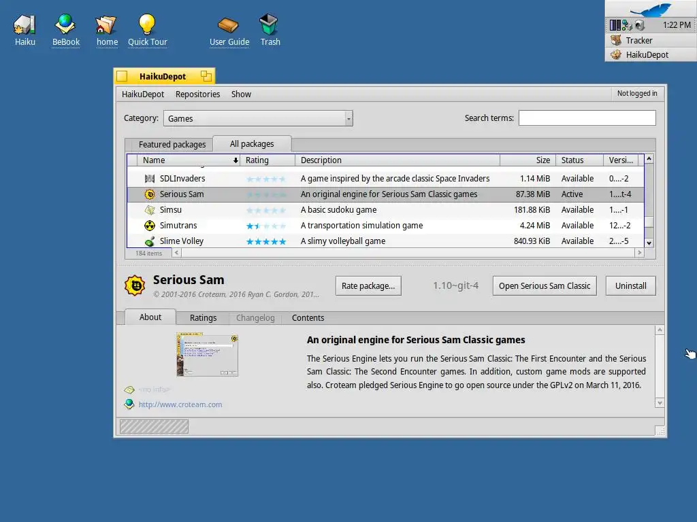Click the Slime Volley package icon

[x=150, y=241]
